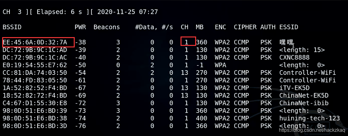Select BSSID E0:19:54:55:E7:62

35,65
